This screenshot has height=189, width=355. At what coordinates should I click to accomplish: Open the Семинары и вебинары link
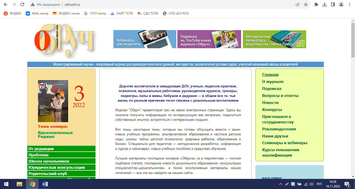(285, 143)
